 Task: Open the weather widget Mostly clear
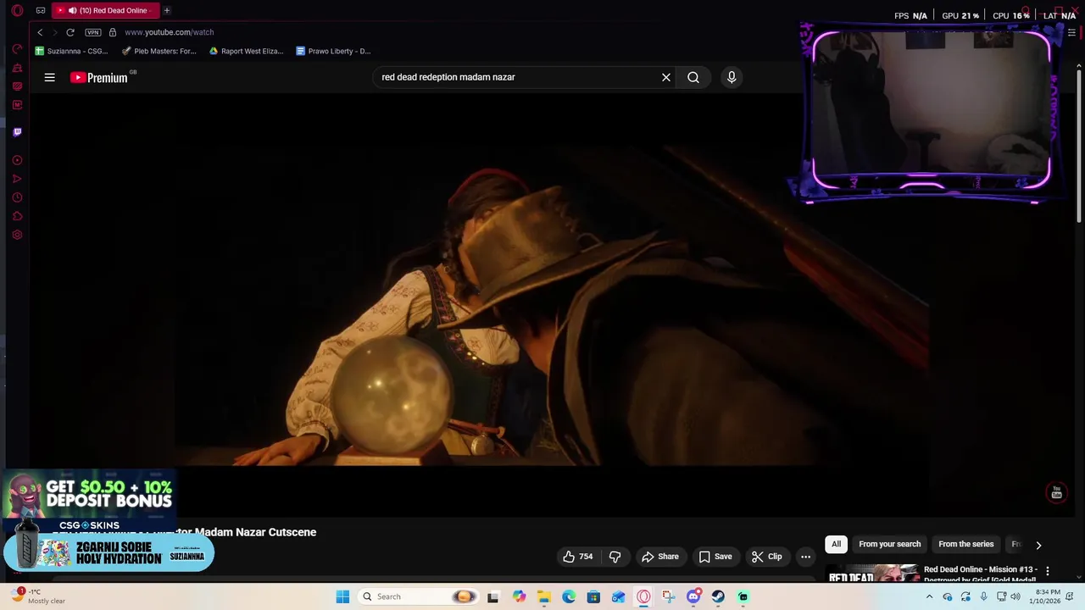(x=38, y=596)
